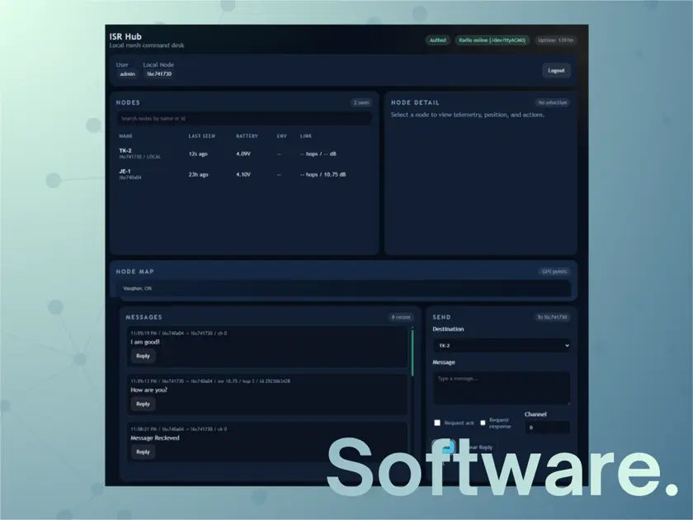Enable the Request response checkbox
Screen dimensions: 693x520
481,421
